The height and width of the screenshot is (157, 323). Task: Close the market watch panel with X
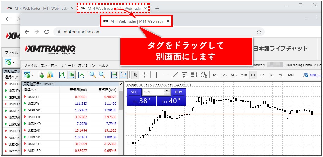[121, 84]
